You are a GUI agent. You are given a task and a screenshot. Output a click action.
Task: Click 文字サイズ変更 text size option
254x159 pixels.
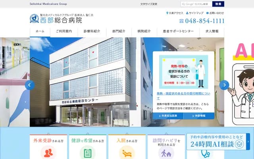(x=149, y=4)
